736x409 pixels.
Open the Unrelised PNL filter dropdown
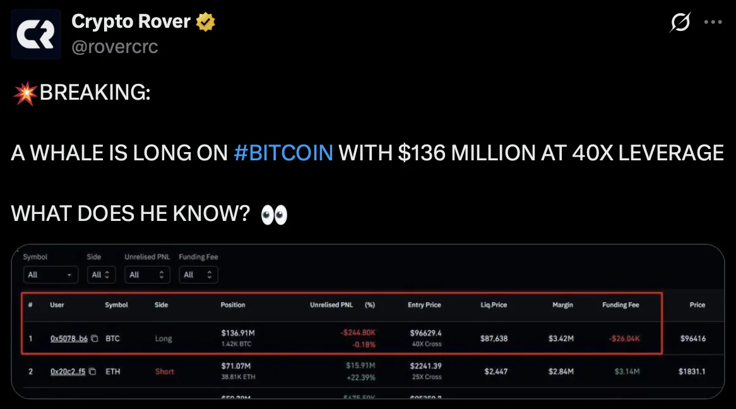click(147, 275)
